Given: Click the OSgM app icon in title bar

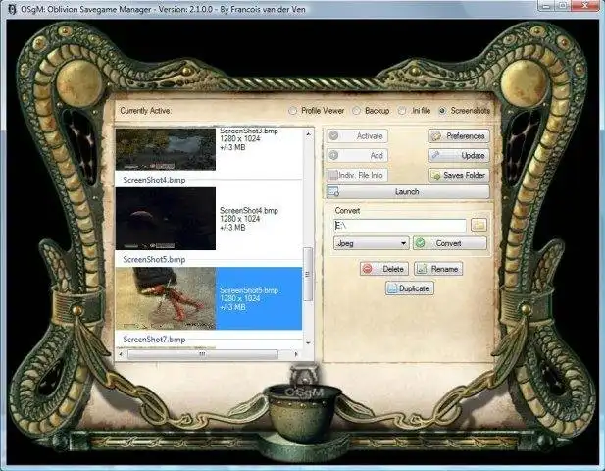Looking at the screenshot, I should [12, 9].
